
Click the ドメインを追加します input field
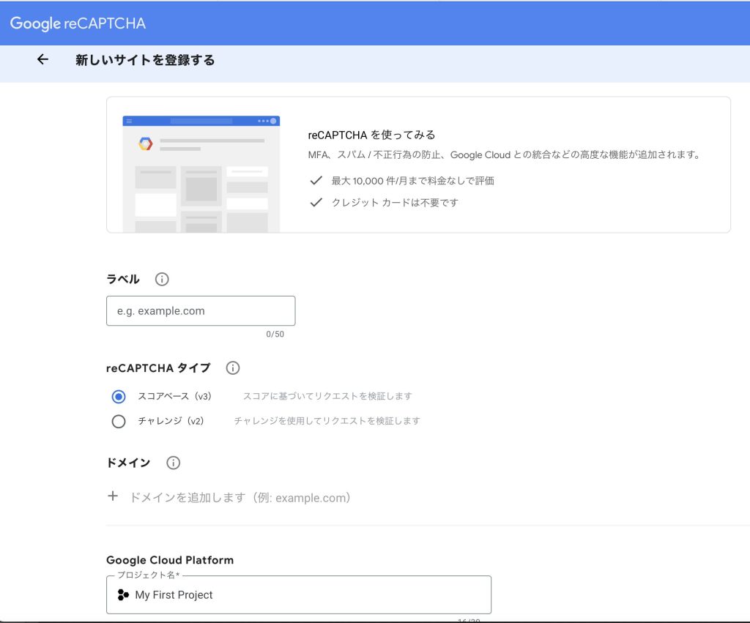pyautogui.click(x=240, y=498)
